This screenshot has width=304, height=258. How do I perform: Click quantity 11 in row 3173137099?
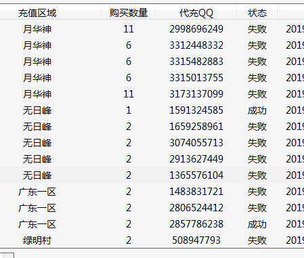(x=129, y=94)
